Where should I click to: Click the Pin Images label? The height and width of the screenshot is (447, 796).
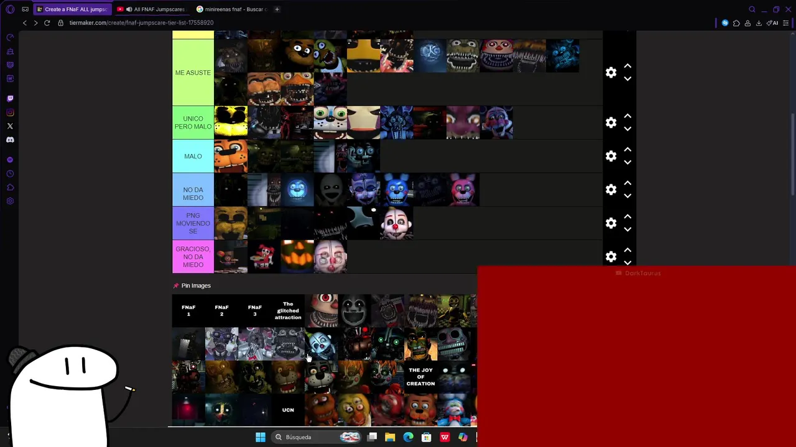(x=196, y=286)
